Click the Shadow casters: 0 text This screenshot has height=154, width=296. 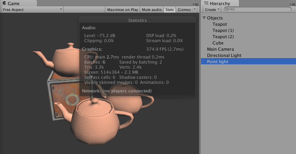[138, 77]
